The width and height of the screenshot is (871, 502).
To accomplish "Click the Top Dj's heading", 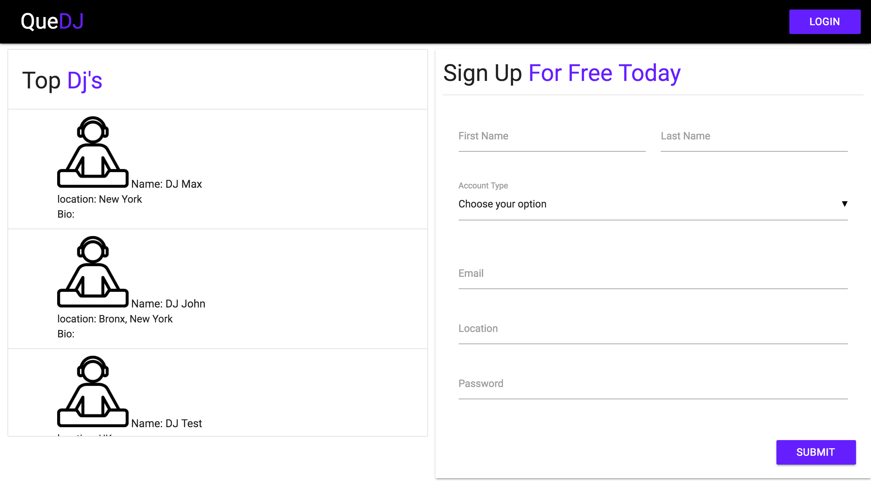I will (62, 80).
